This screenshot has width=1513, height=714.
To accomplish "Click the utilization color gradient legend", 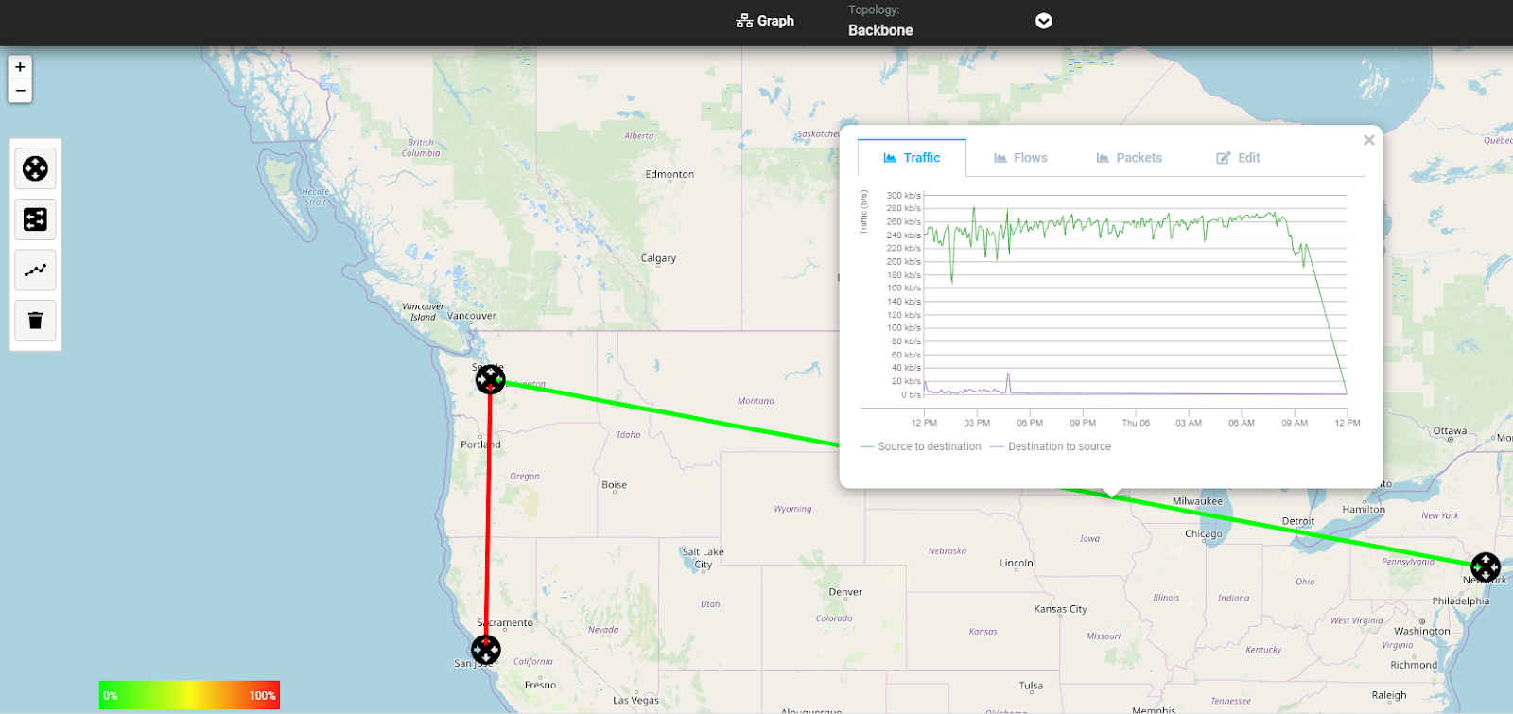I will click(189, 695).
